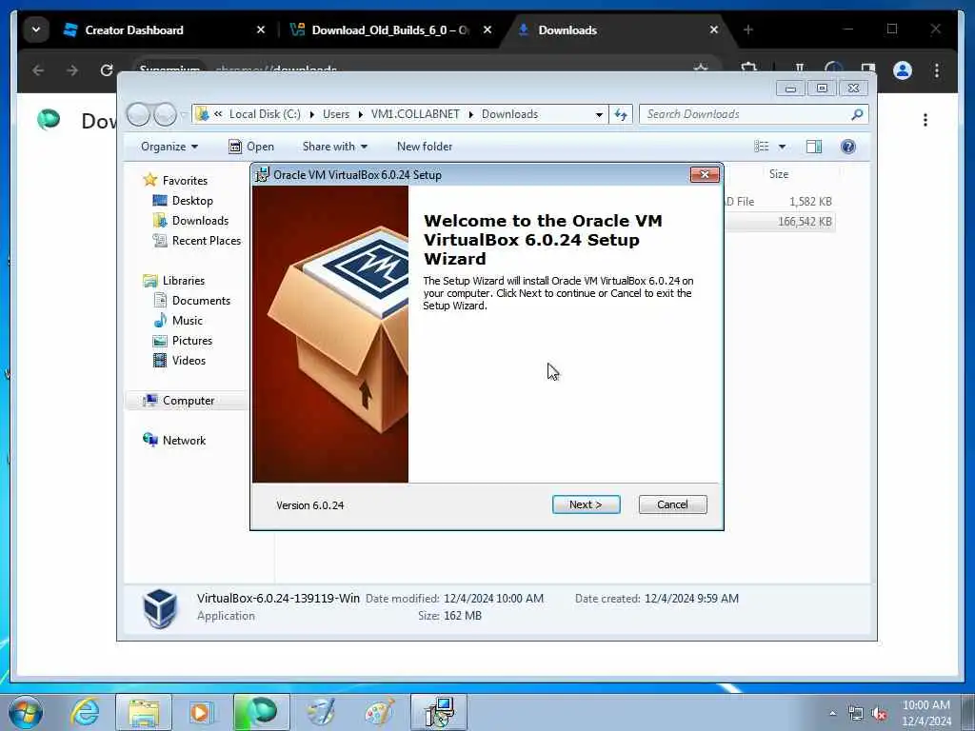The height and width of the screenshot is (731, 975).
Task: Open the Windows Start button
Action: [x=26, y=712]
